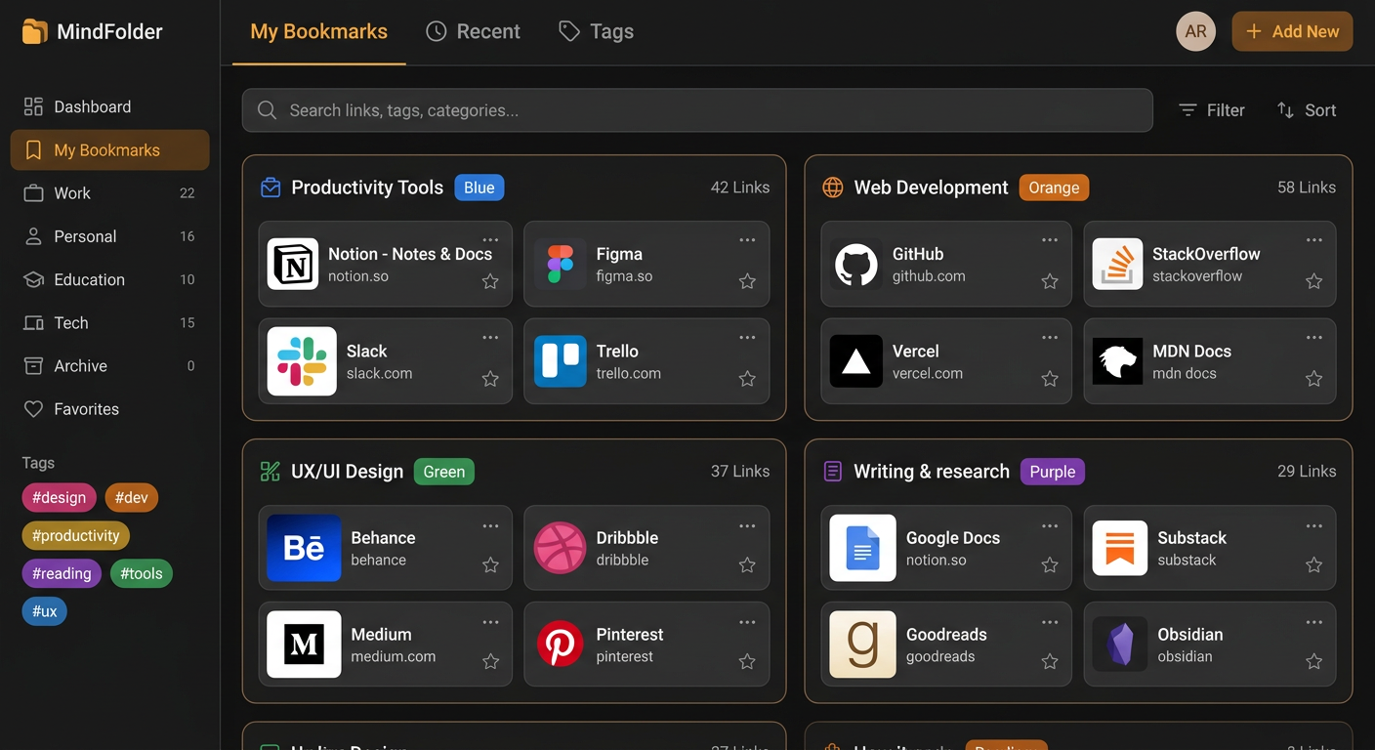1375x750 pixels.
Task: Click the MDN Docs logo icon
Action: [1117, 361]
